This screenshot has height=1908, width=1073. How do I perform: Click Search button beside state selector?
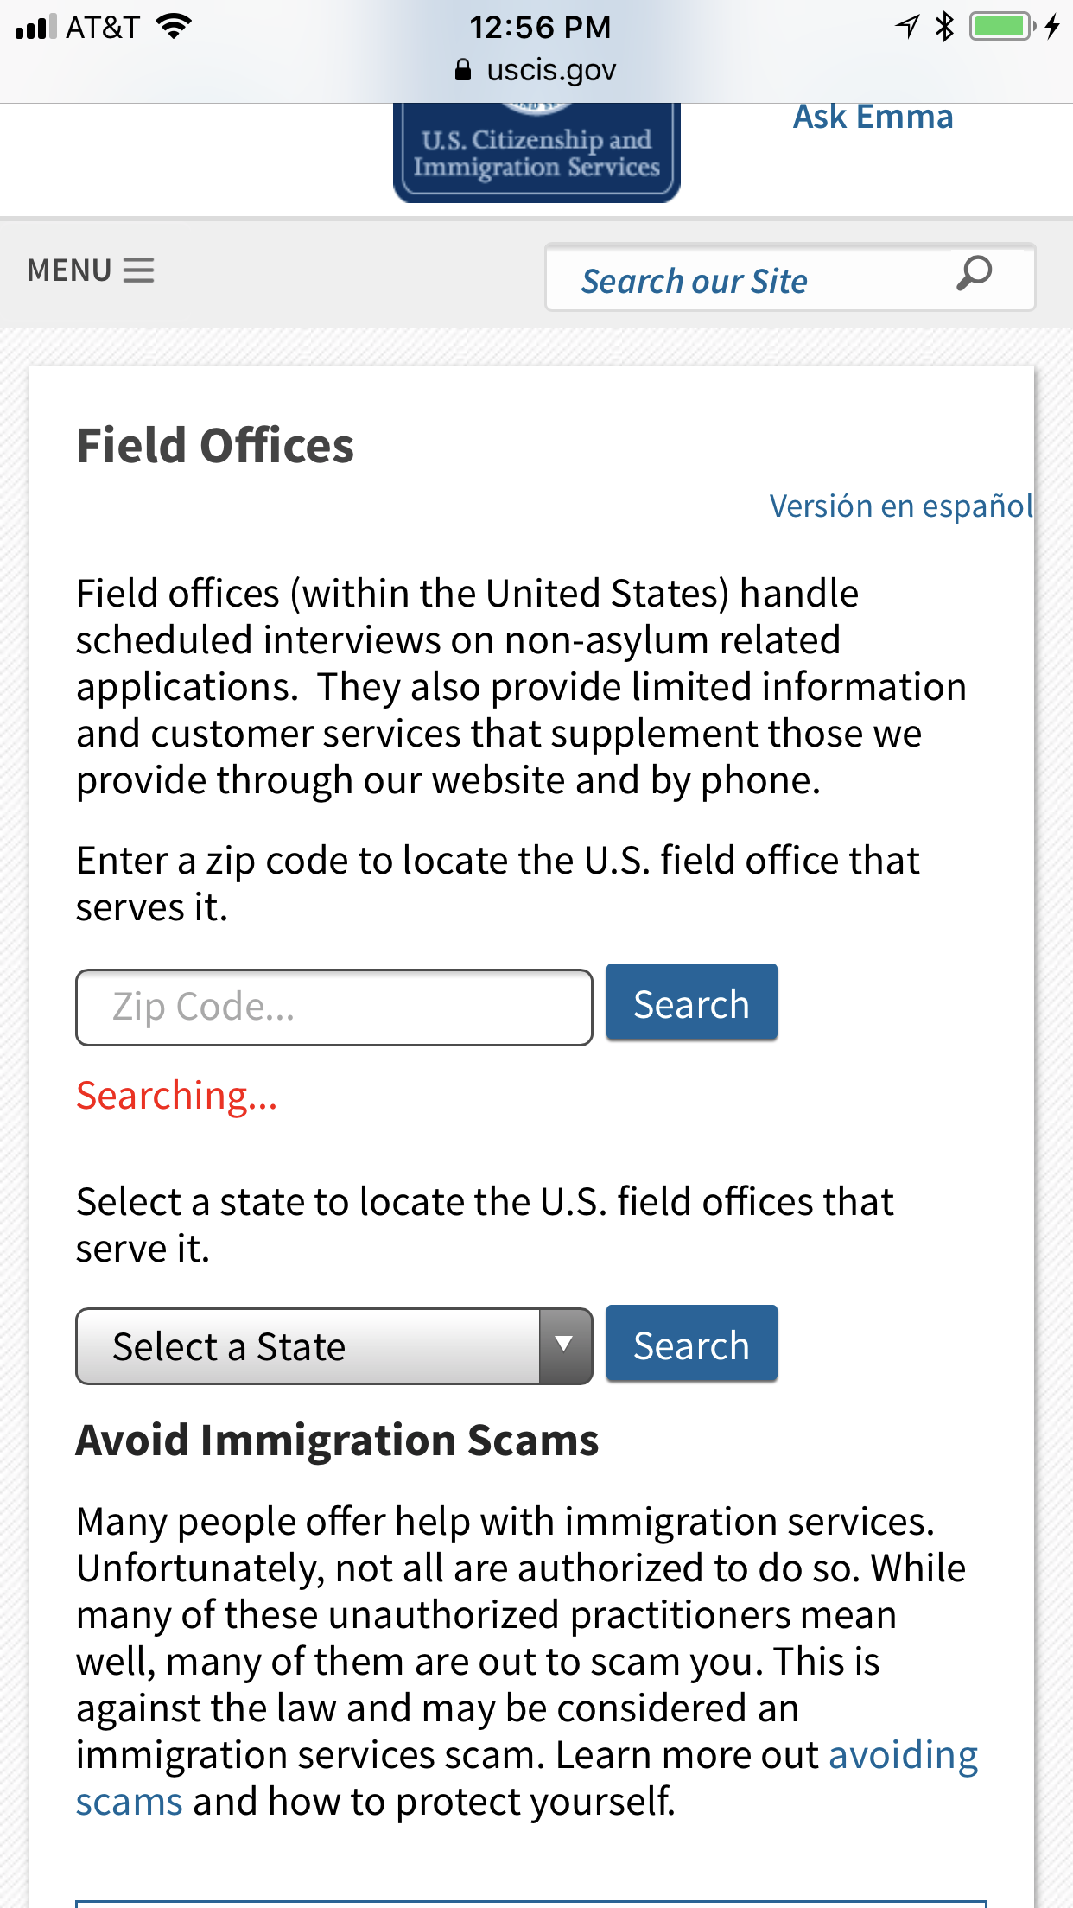click(x=691, y=1344)
